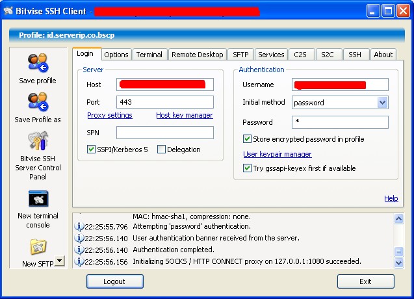This screenshot has height=299, width=414.
Task: Click info icon beside banner received entry
Action: pyautogui.click(x=79, y=238)
